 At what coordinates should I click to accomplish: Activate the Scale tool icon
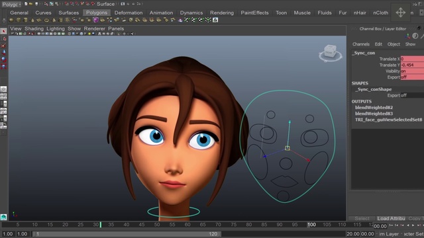(x=3, y=66)
